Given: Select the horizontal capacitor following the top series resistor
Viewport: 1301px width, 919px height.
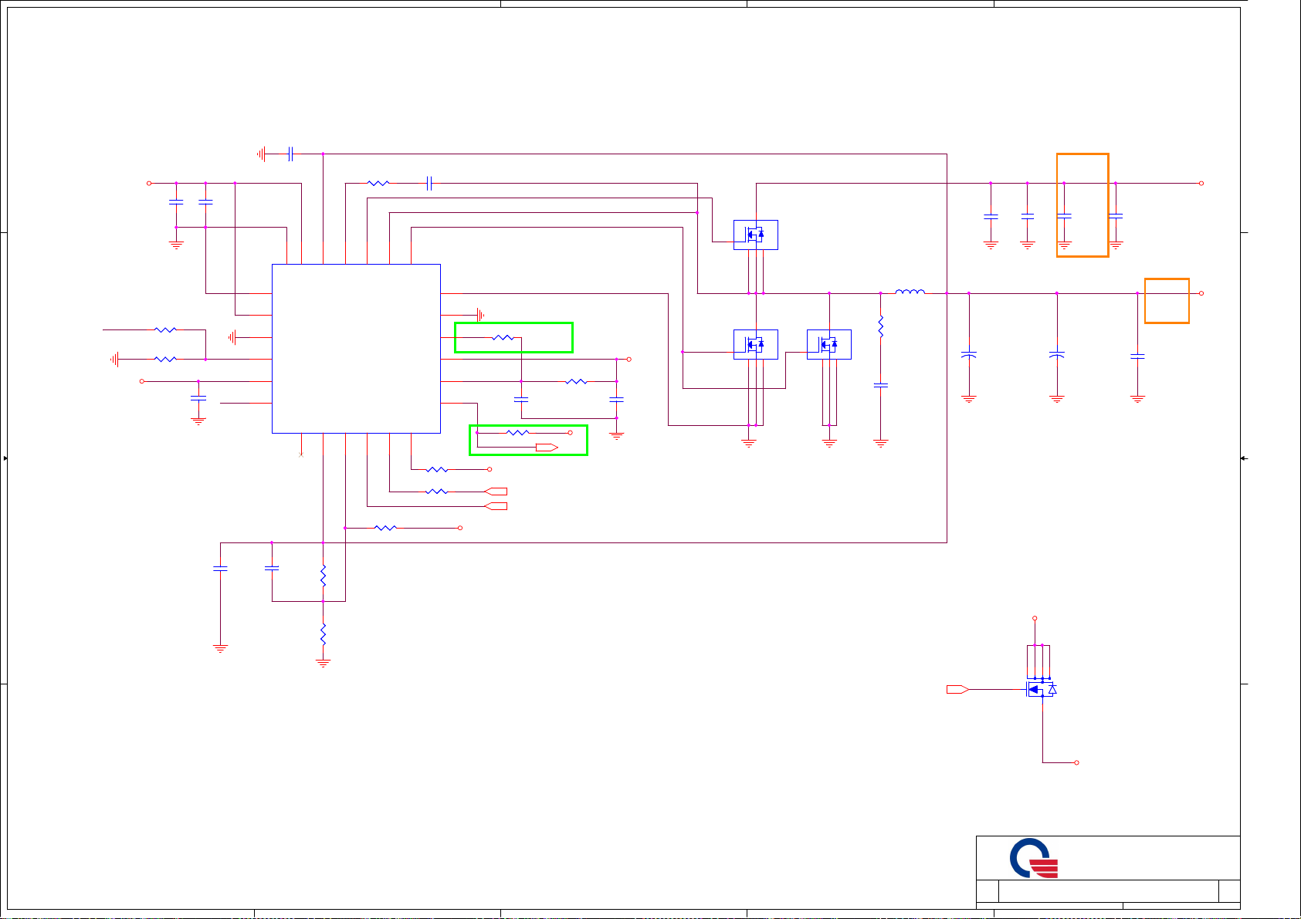Looking at the screenshot, I should [429, 183].
